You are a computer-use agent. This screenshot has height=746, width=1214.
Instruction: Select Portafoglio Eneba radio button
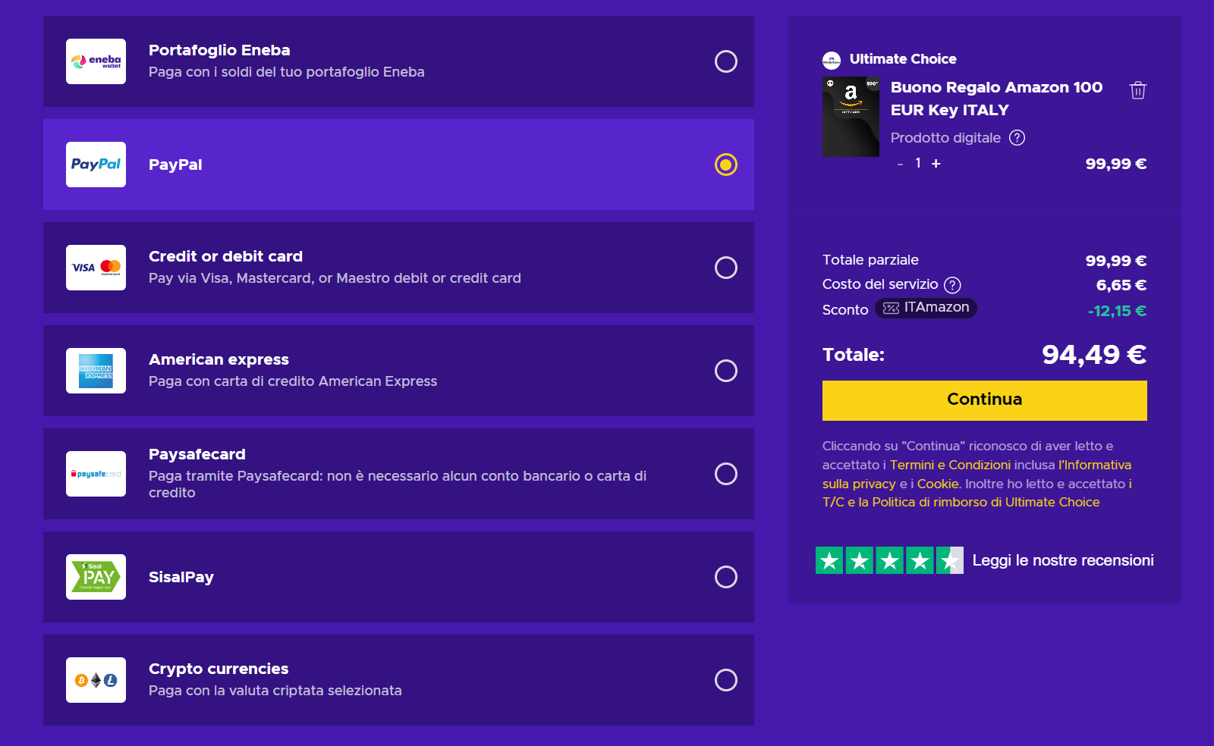point(726,61)
